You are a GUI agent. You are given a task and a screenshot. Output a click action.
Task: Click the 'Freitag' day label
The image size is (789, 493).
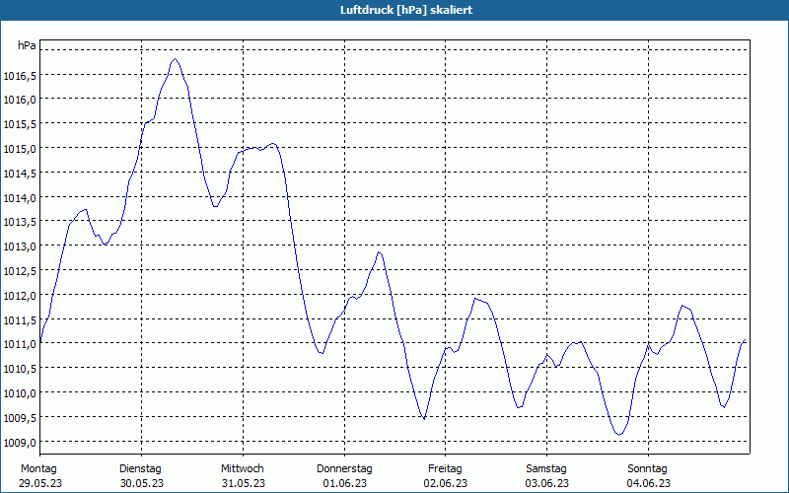pyautogui.click(x=445, y=469)
